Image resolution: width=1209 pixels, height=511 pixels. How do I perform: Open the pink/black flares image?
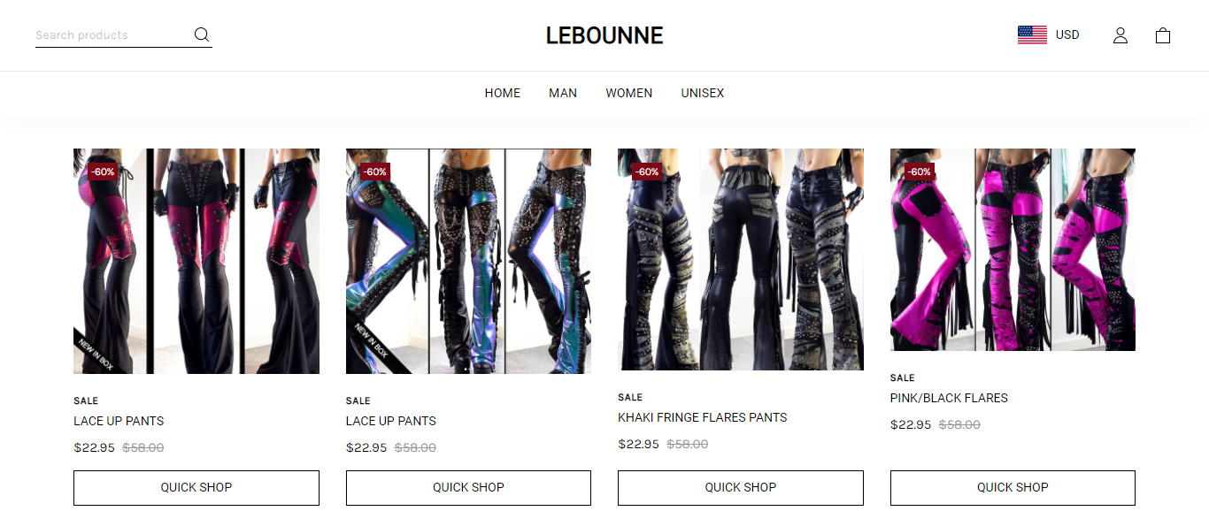click(1013, 249)
